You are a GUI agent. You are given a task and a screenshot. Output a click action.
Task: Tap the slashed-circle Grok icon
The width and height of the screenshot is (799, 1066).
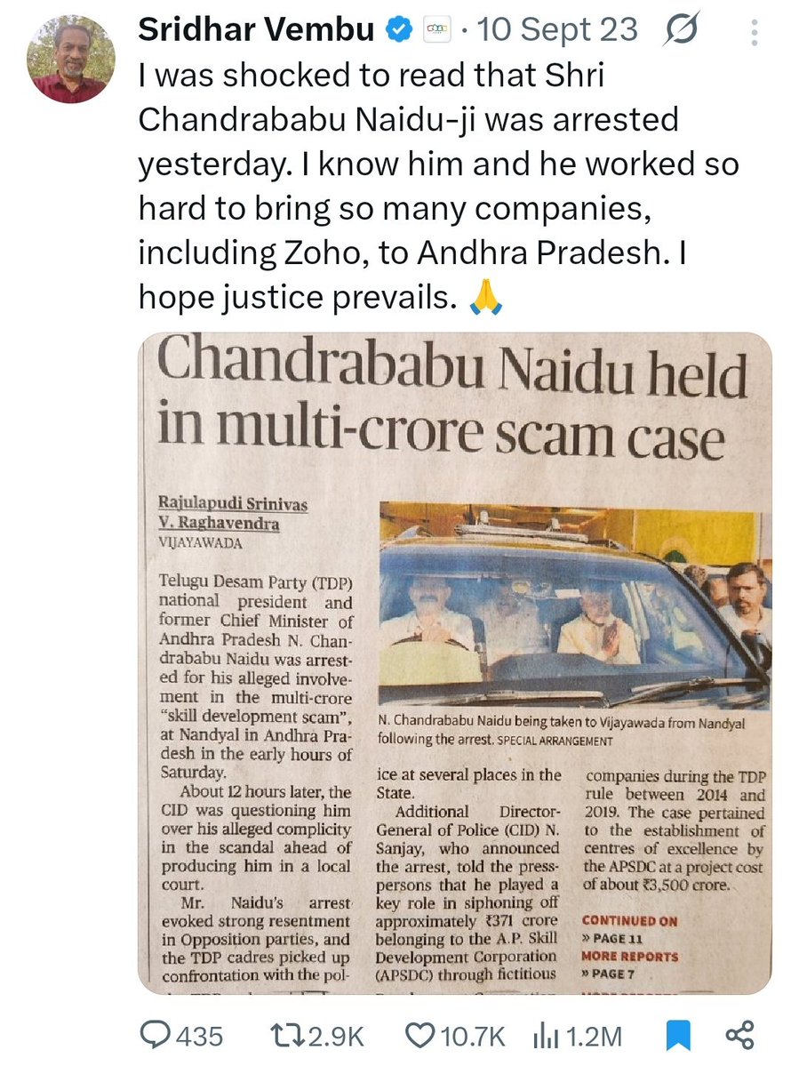[x=680, y=30]
